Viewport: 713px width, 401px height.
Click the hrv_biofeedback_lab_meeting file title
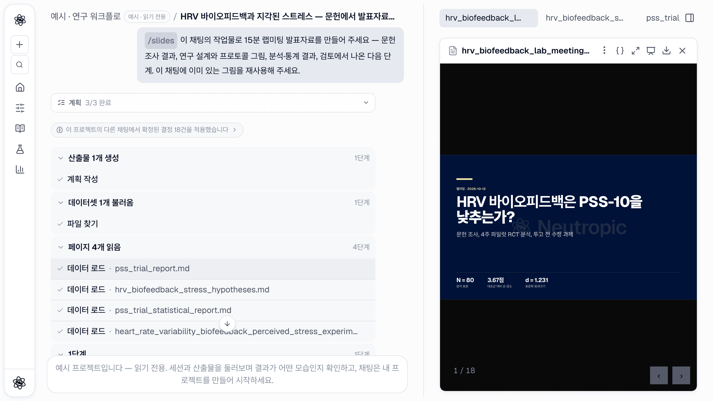pyautogui.click(x=526, y=51)
